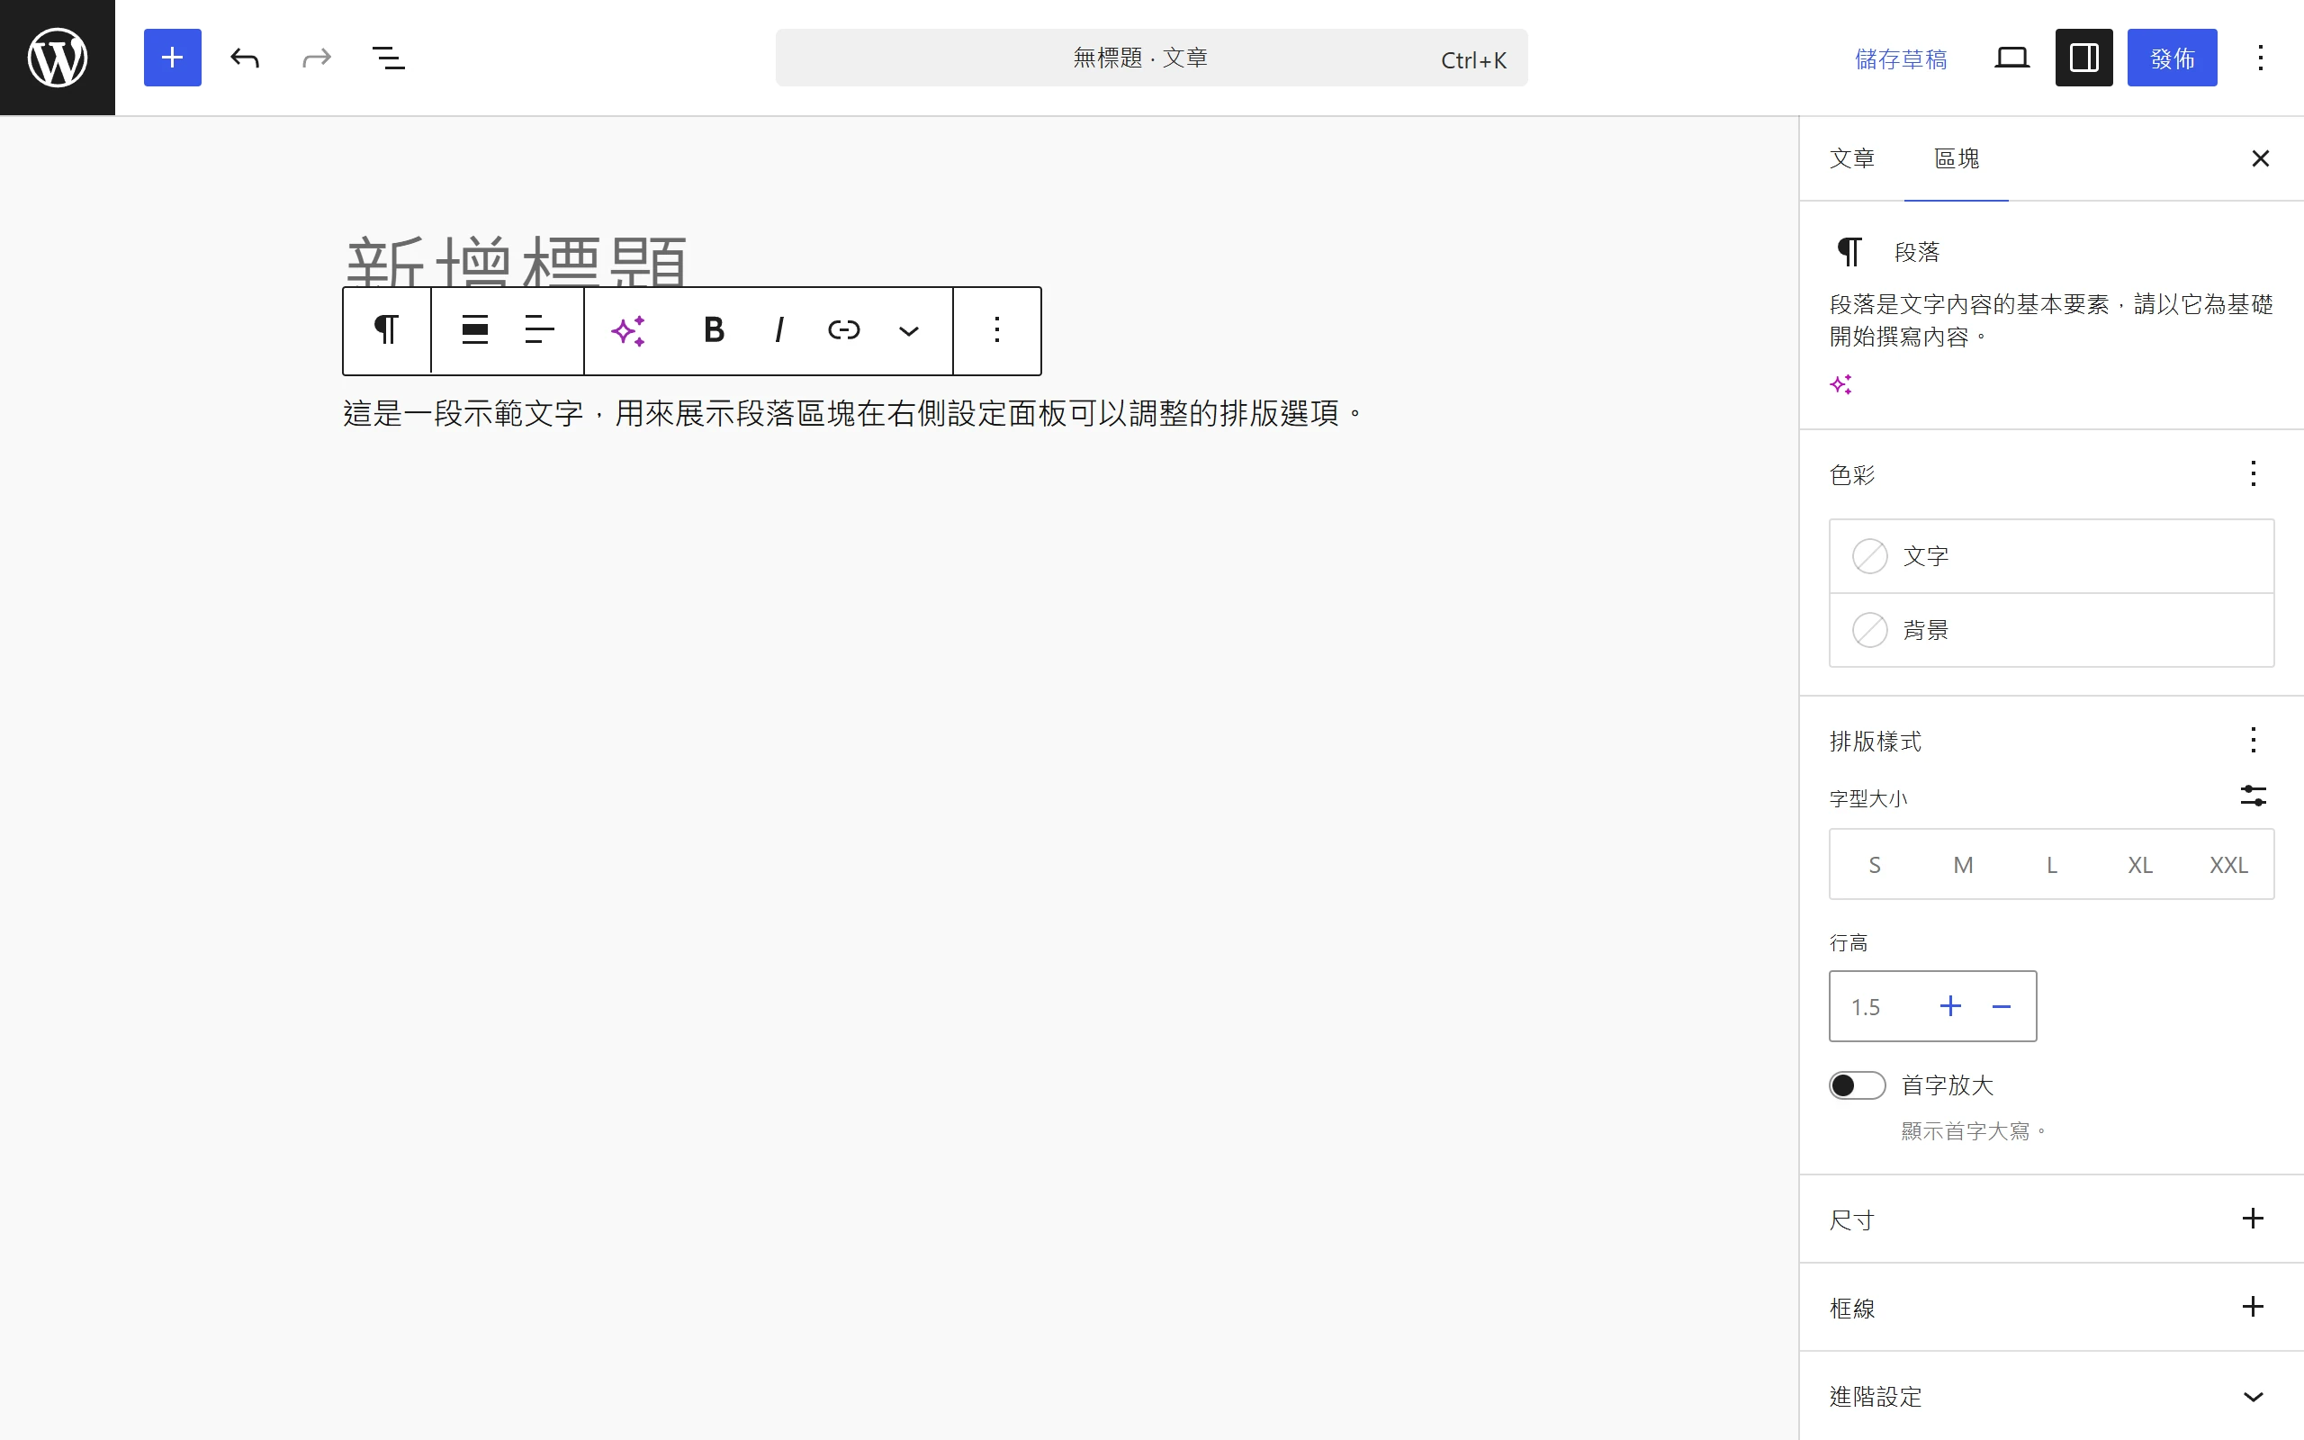Toggle italic formatting

778,330
